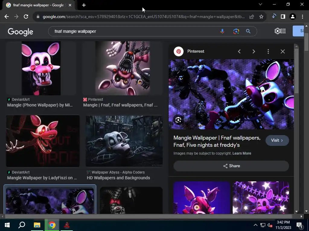Start voice search with the microphone icon
Screen dimensions: 309x231
[x=222, y=31]
